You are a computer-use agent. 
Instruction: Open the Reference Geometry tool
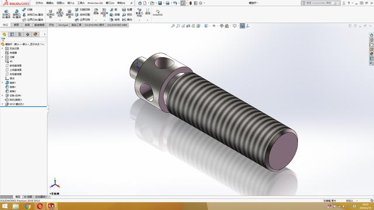pos(139,13)
